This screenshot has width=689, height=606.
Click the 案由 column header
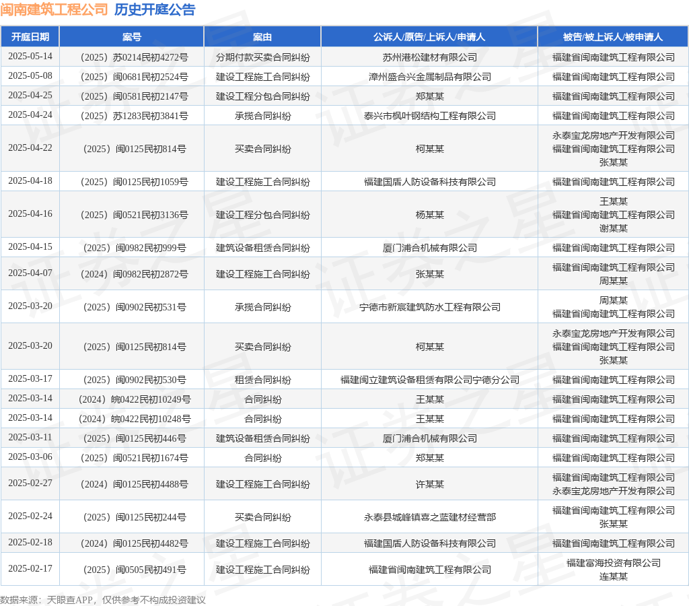tap(262, 37)
